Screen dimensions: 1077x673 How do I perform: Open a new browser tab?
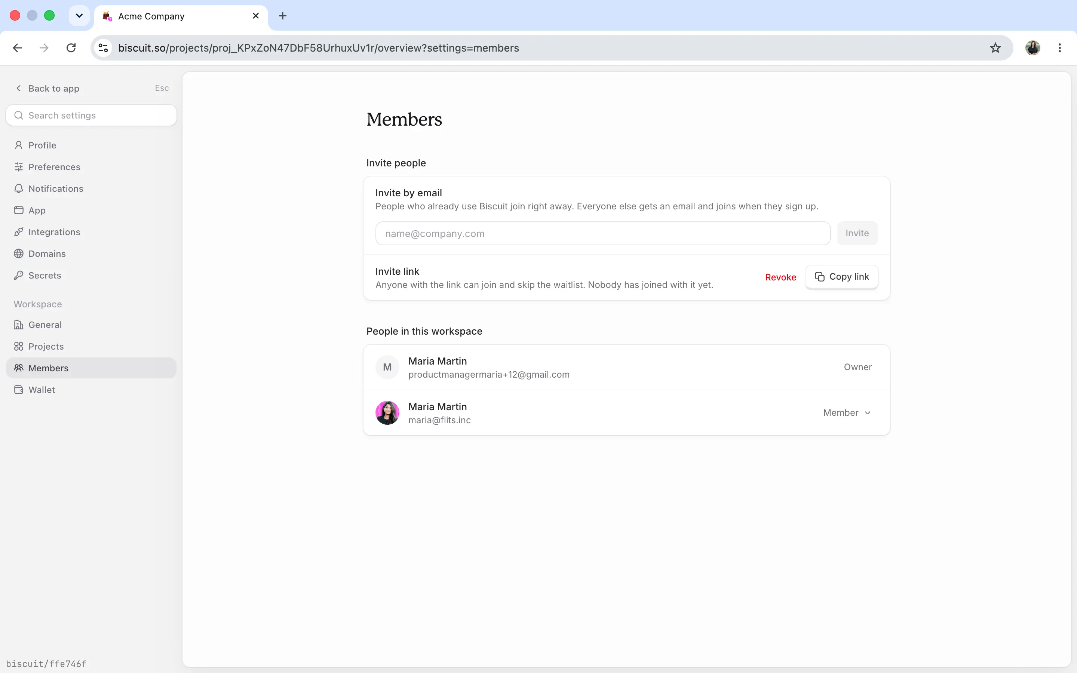(x=283, y=16)
